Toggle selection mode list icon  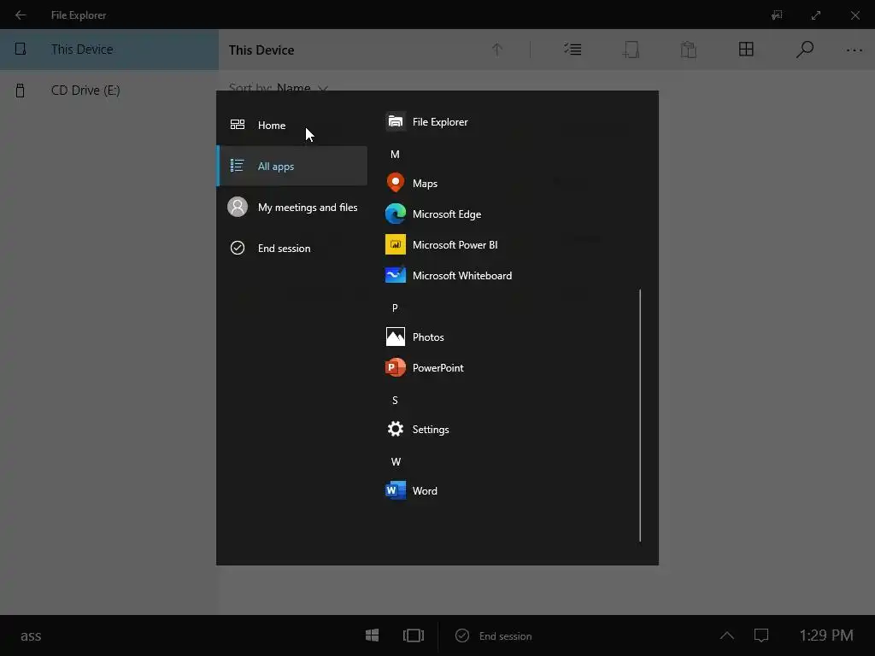point(573,50)
